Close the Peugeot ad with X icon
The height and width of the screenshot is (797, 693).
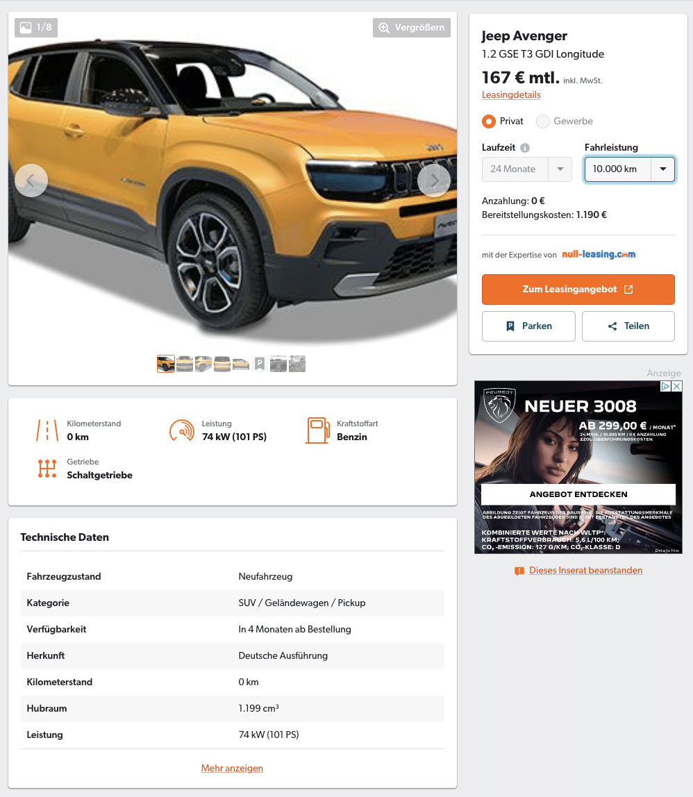coord(677,386)
